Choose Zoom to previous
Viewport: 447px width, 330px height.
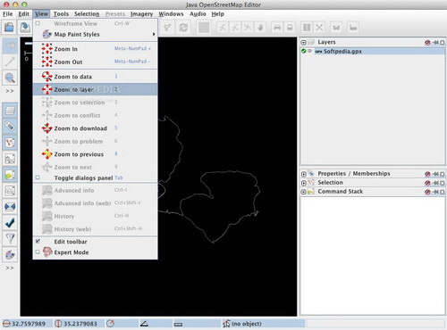click(95, 154)
